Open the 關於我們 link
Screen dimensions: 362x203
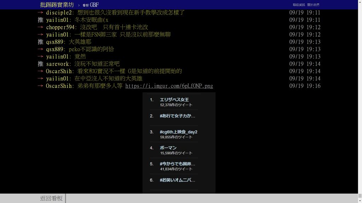coord(313,5)
